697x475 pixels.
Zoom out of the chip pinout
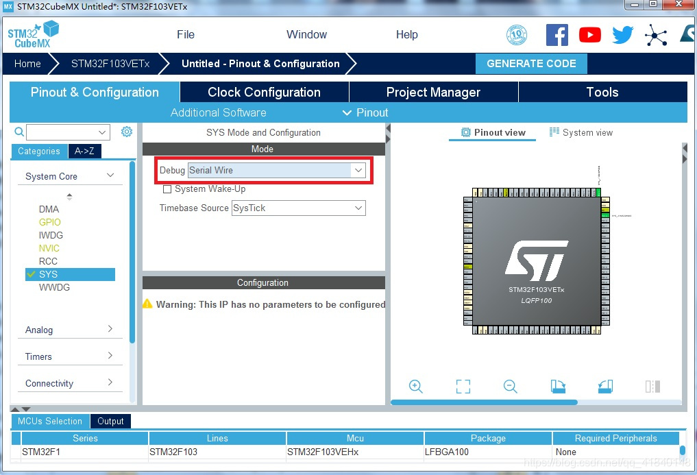point(511,386)
